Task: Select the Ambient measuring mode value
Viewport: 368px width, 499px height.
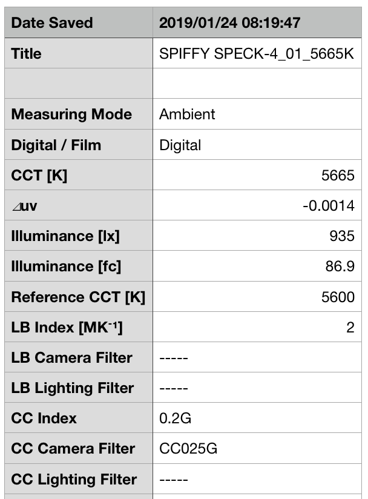Action: [x=187, y=114]
